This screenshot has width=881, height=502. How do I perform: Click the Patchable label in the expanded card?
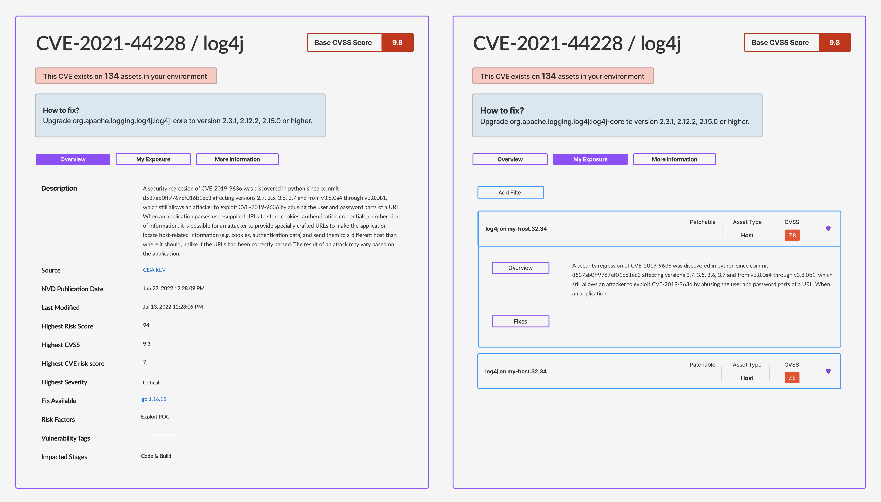pyautogui.click(x=702, y=222)
